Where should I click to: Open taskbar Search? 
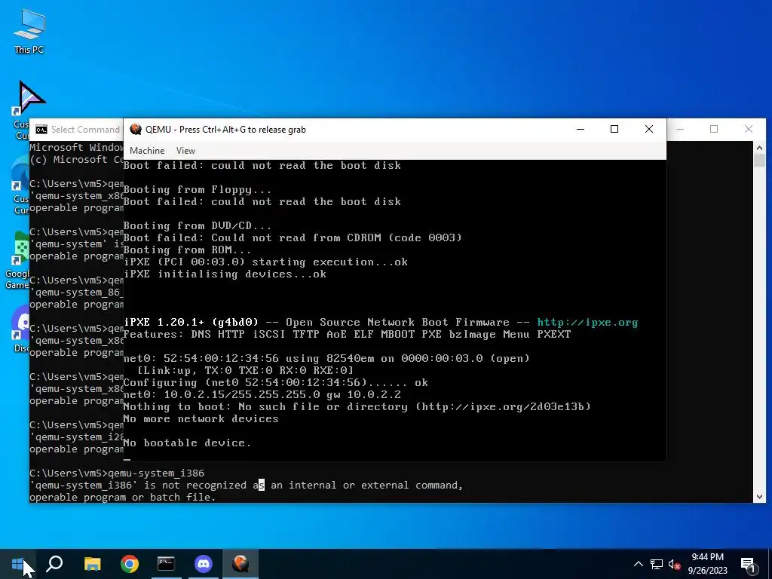point(54,564)
